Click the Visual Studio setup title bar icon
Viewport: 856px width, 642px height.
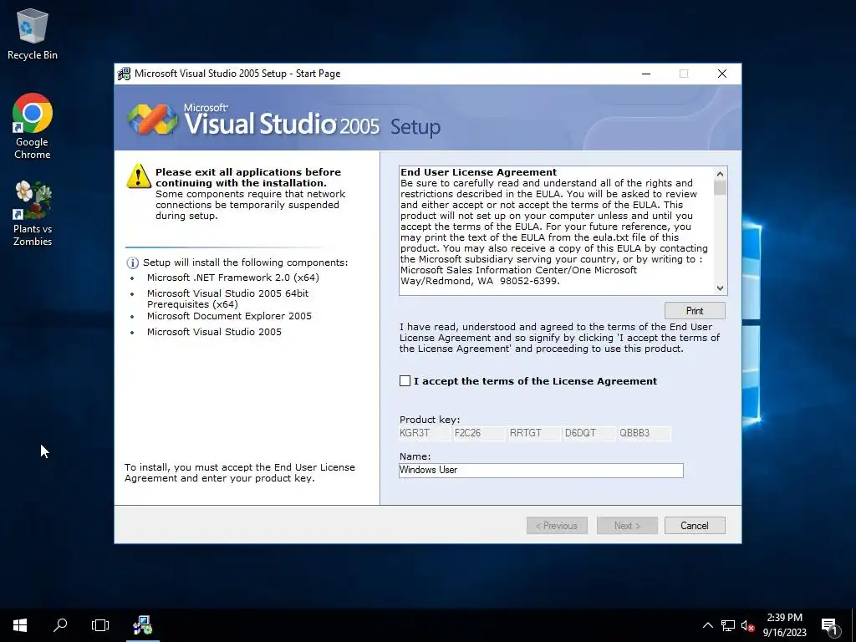point(125,74)
